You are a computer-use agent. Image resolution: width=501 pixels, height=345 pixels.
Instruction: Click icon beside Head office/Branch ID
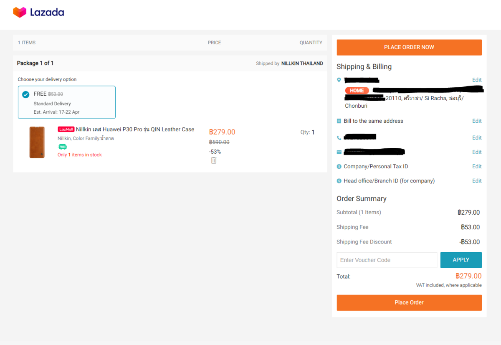pyautogui.click(x=339, y=181)
